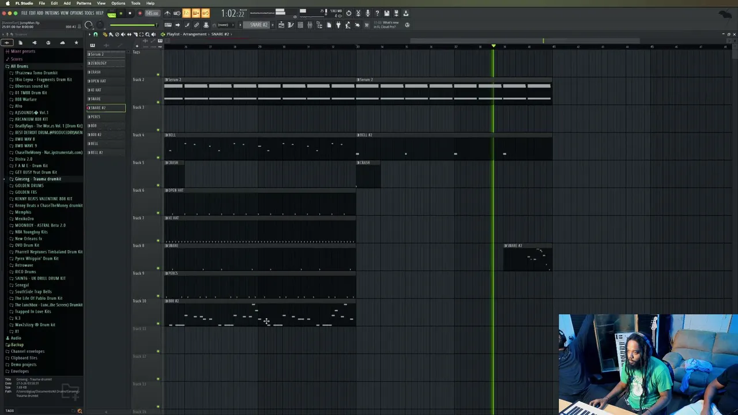Screen dimensions: 738x415
Task: Click the microphone audio recording icon
Action: point(368,13)
